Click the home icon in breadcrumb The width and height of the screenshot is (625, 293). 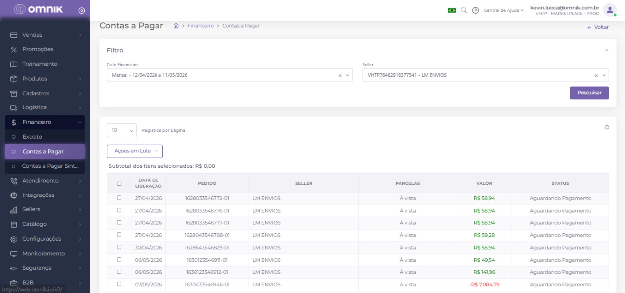tap(176, 26)
